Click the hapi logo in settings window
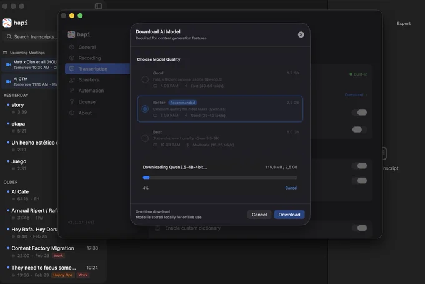Image resolution: width=425 pixels, height=284 pixels. pos(71,34)
